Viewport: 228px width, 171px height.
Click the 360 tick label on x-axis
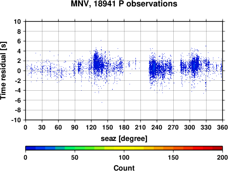coord(223,127)
